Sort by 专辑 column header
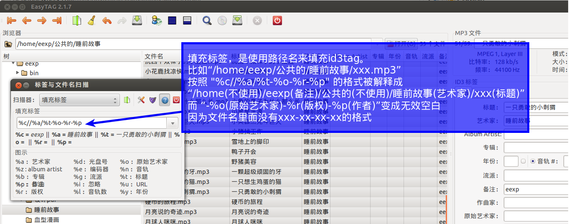569x224 pixels. [x=378, y=56]
